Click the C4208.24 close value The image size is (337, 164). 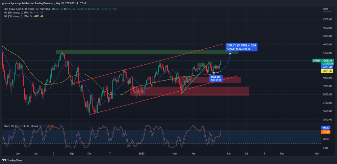point(94,9)
